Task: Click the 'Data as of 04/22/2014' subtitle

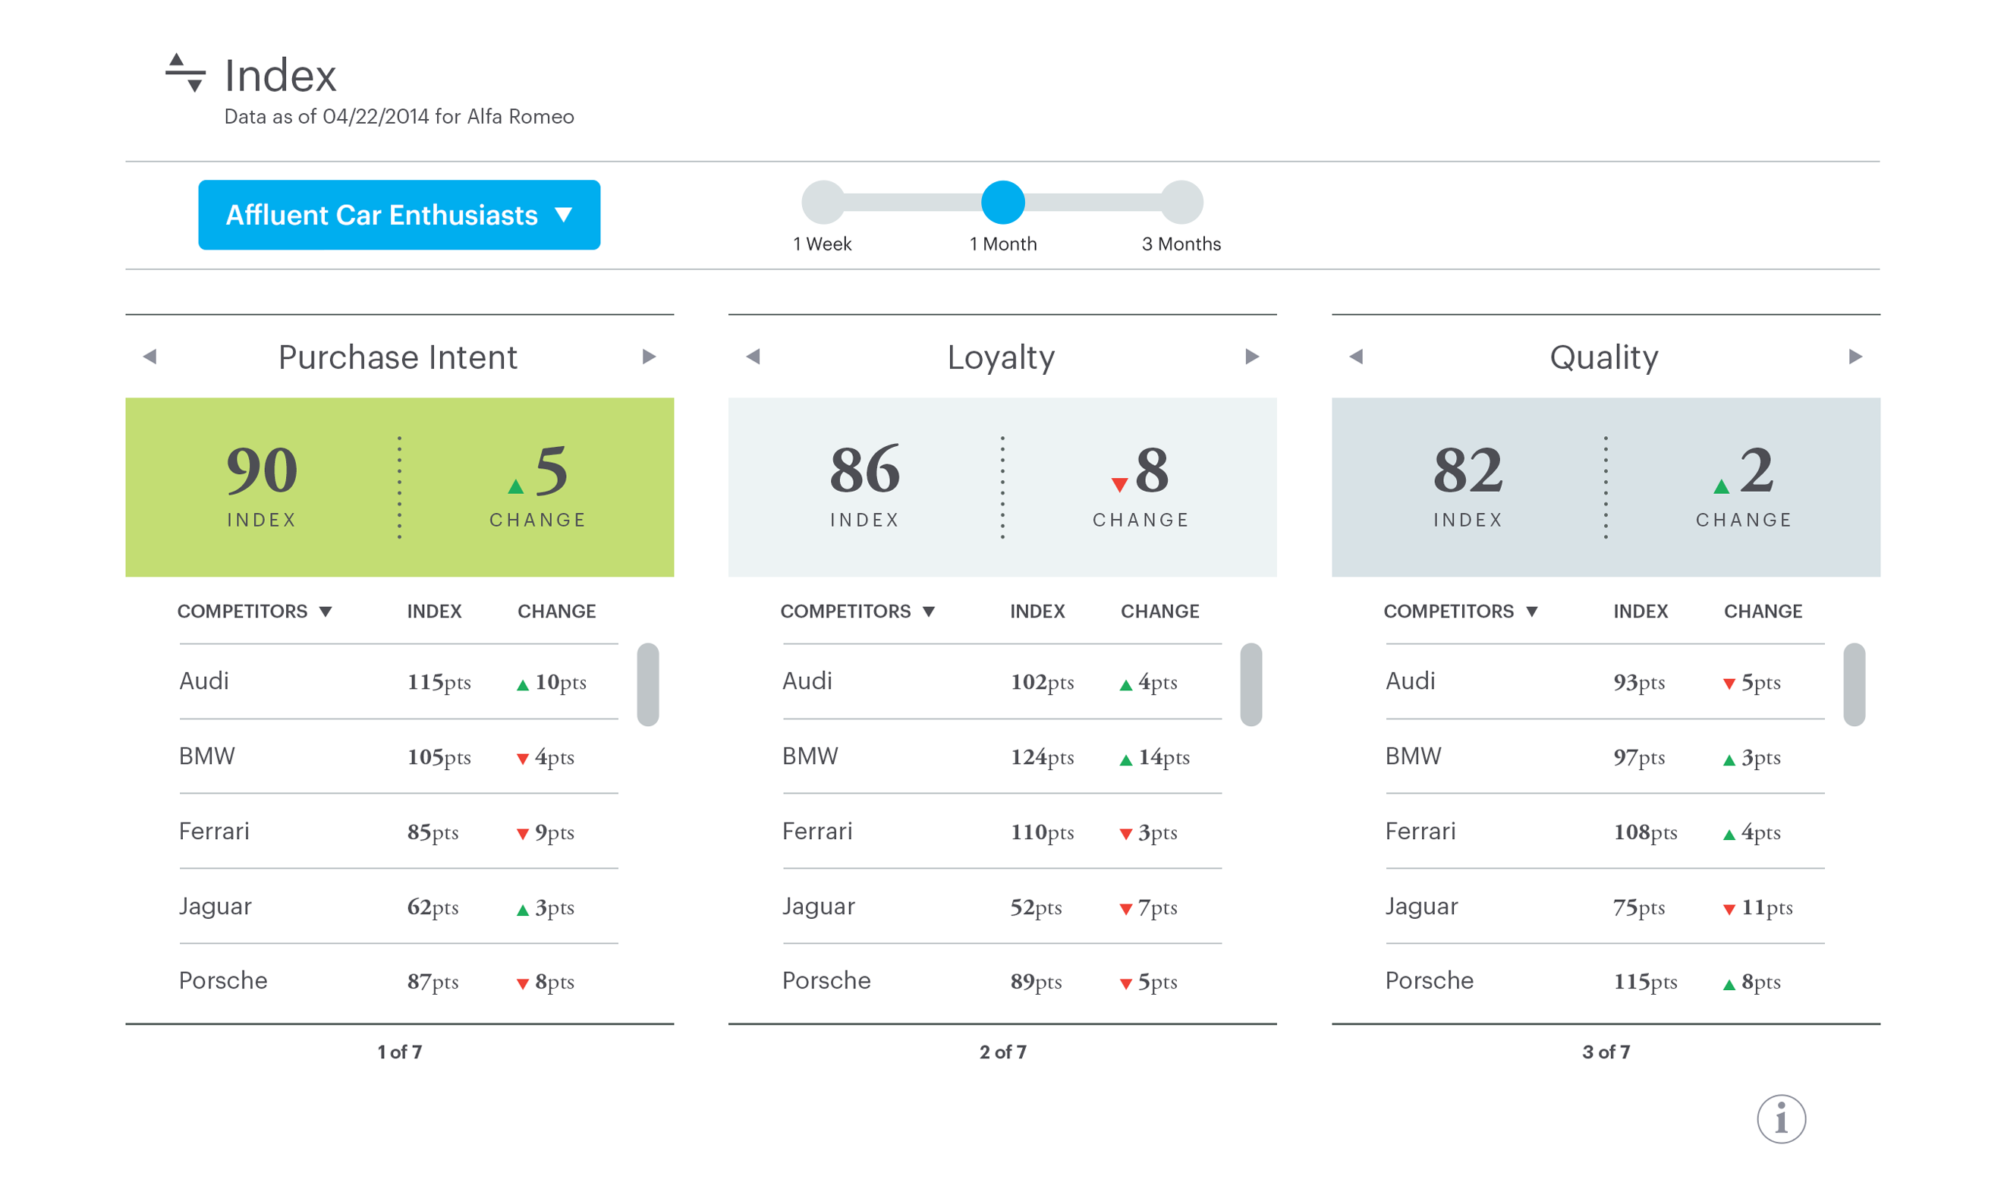Action: [x=398, y=117]
